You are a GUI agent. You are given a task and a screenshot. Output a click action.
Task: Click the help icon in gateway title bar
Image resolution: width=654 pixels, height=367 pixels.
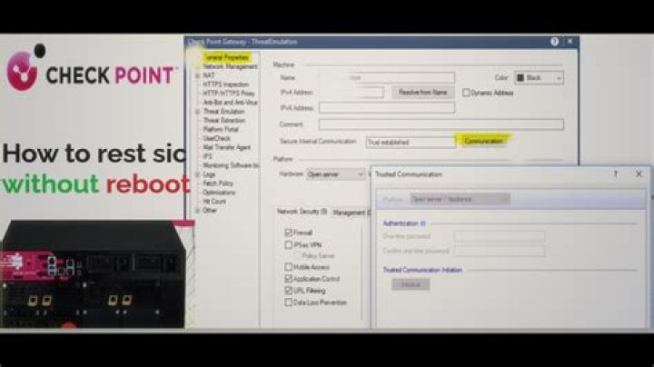554,42
